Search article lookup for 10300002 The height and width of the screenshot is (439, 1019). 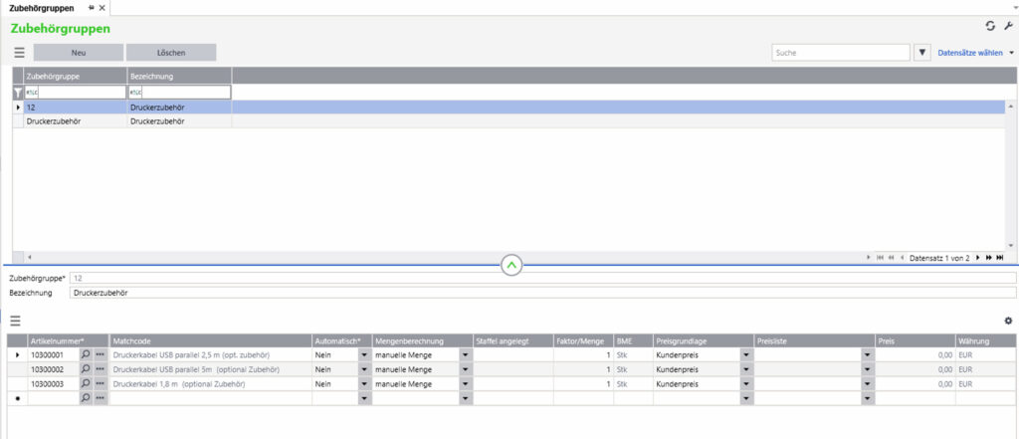point(86,369)
